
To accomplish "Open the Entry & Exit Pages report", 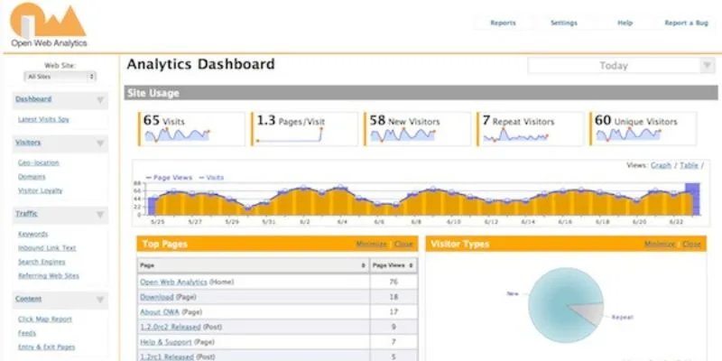I will [x=47, y=347].
